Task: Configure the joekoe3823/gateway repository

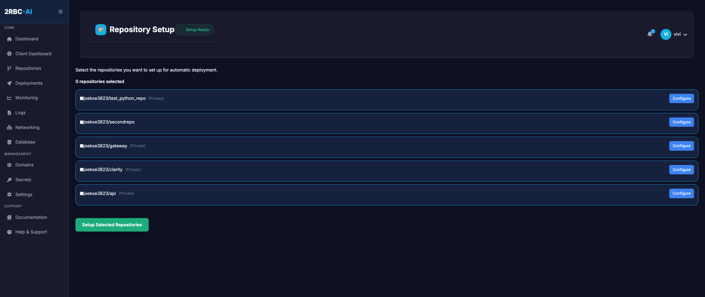Action: tap(681, 146)
